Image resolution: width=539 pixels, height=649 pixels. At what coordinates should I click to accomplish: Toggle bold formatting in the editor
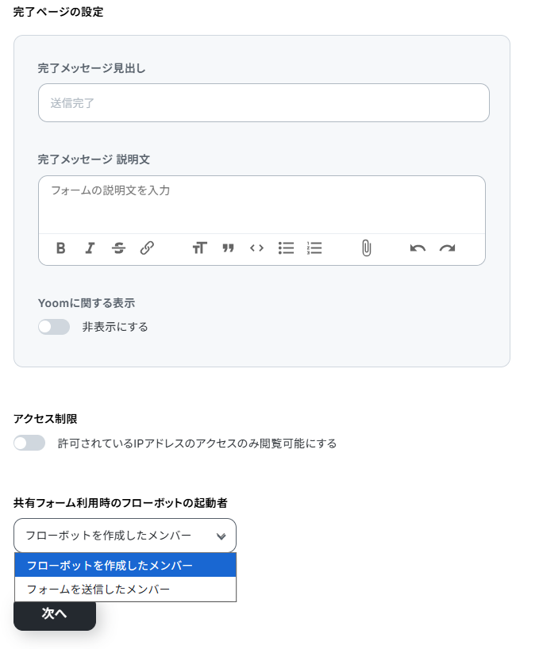(61, 248)
